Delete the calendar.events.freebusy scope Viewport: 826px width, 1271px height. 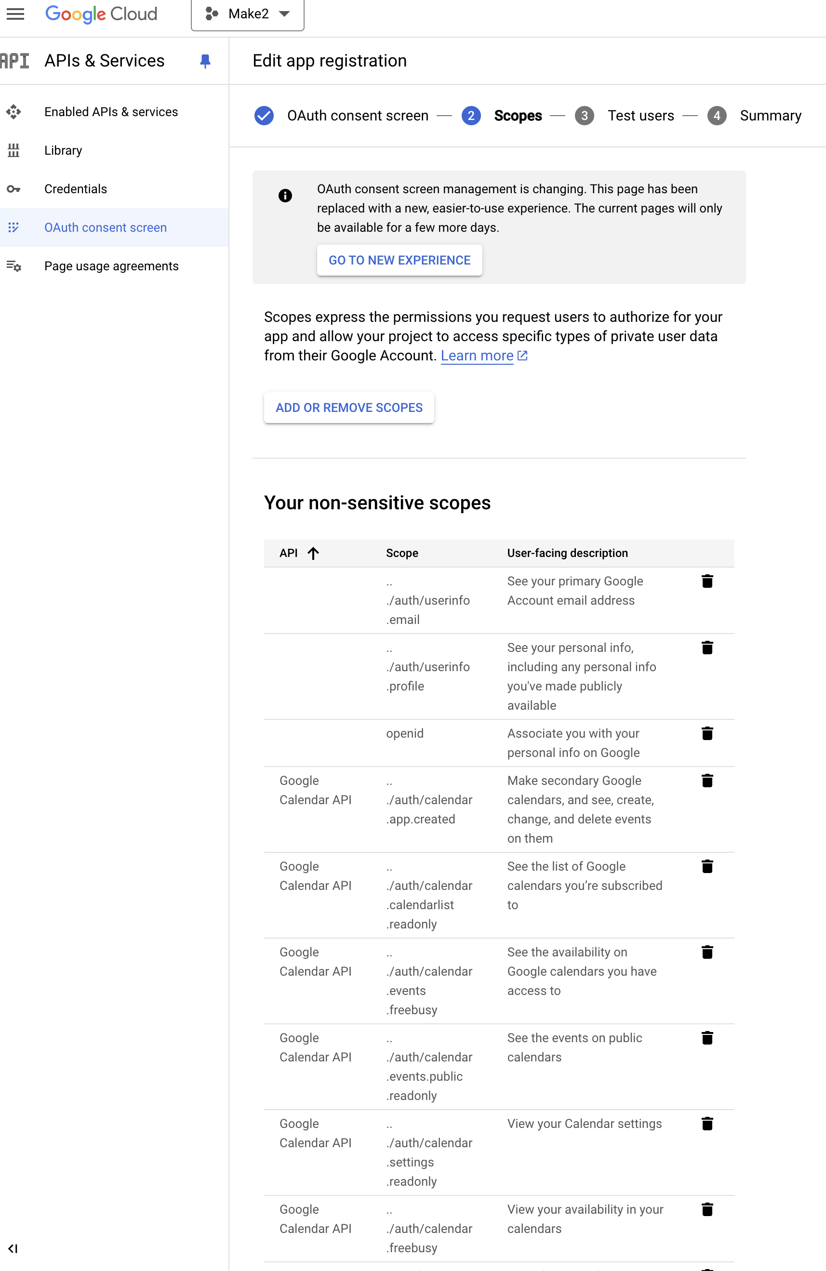pos(707,952)
